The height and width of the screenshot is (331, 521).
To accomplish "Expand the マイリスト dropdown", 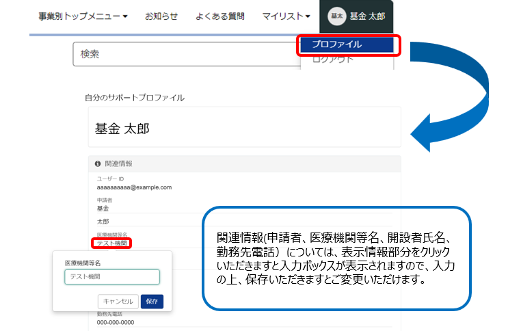I will click(x=286, y=16).
